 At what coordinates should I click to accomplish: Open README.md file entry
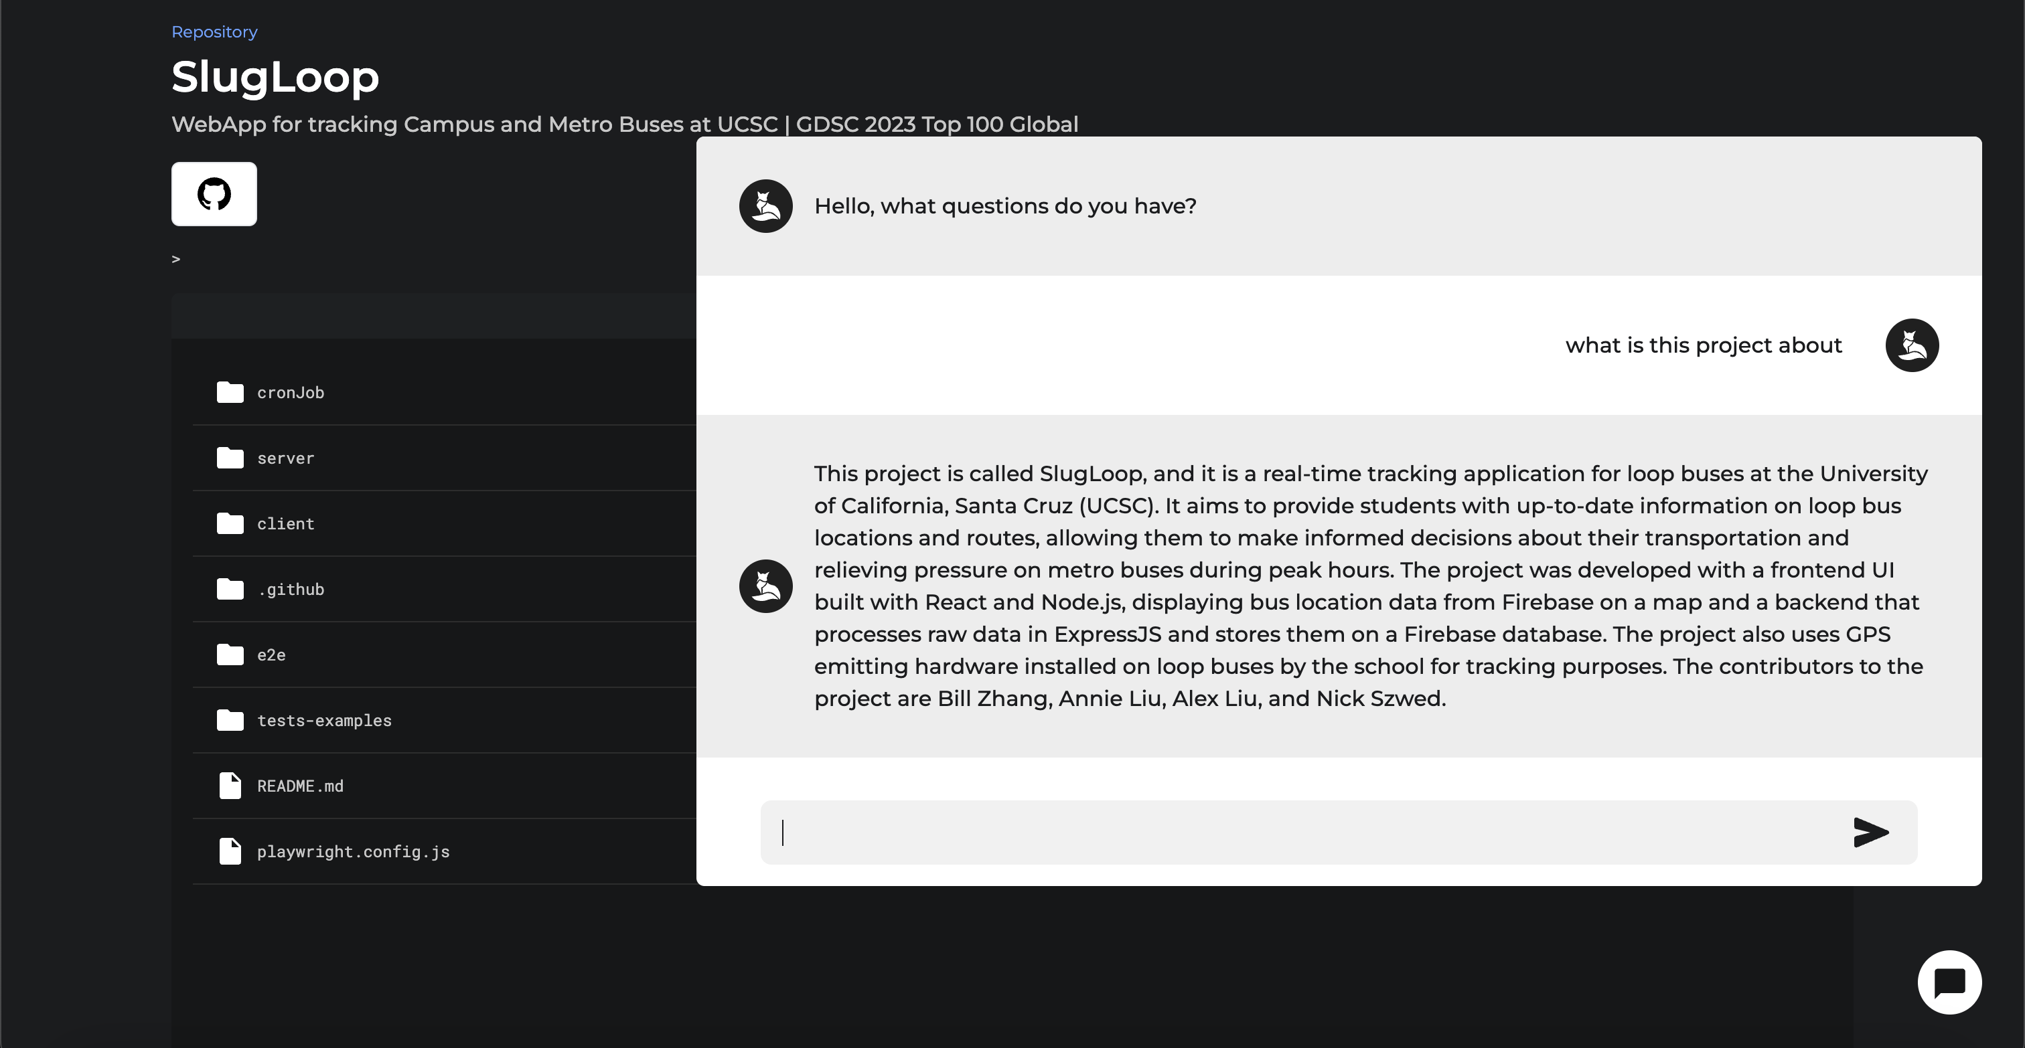point(444,786)
